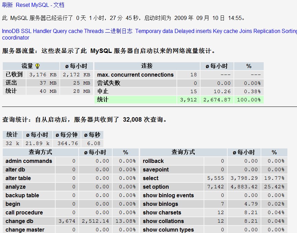Select max. concurrent connections row label
The width and height of the screenshot is (297, 233).
pos(135,75)
